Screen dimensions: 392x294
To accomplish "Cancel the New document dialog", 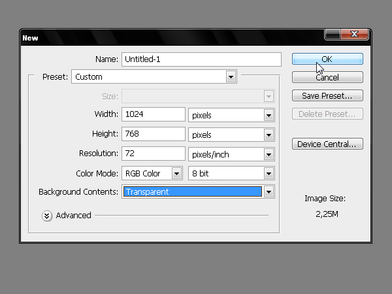I will tap(327, 77).
